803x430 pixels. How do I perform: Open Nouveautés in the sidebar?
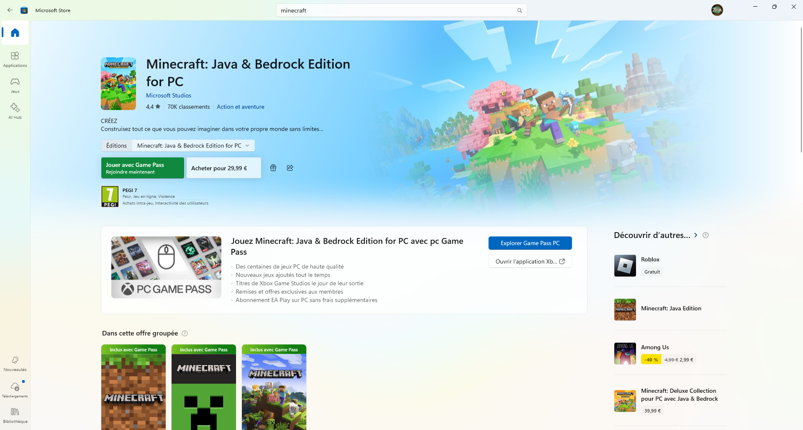pyautogui.click(x=15, y=363)
